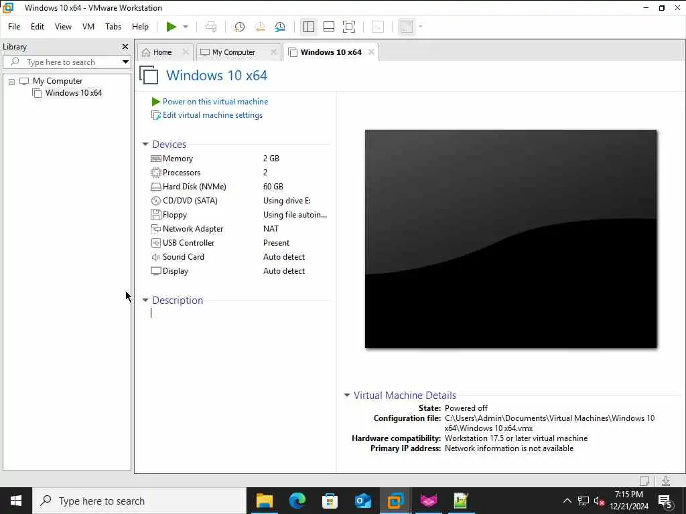Click the Floppy device icon
Screen dimensions: 686x514
(x=155, y=215)
